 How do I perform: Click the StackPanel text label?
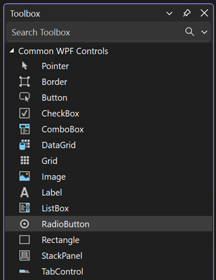pos(62,256)
